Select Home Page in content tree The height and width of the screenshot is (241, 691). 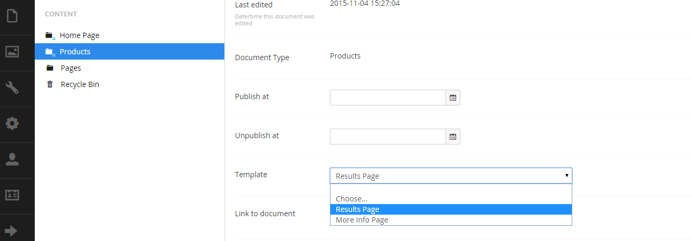[79, 35]
